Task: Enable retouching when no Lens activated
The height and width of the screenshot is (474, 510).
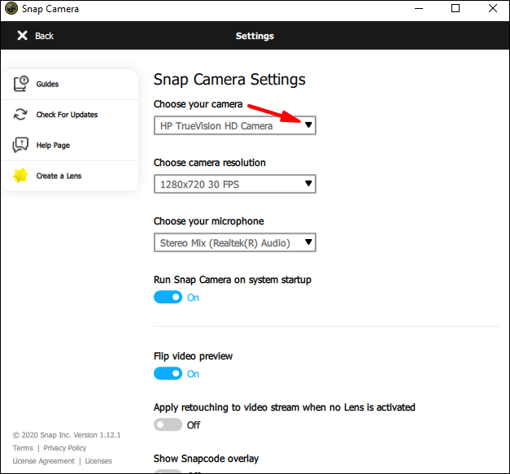Action: [168, 424]
